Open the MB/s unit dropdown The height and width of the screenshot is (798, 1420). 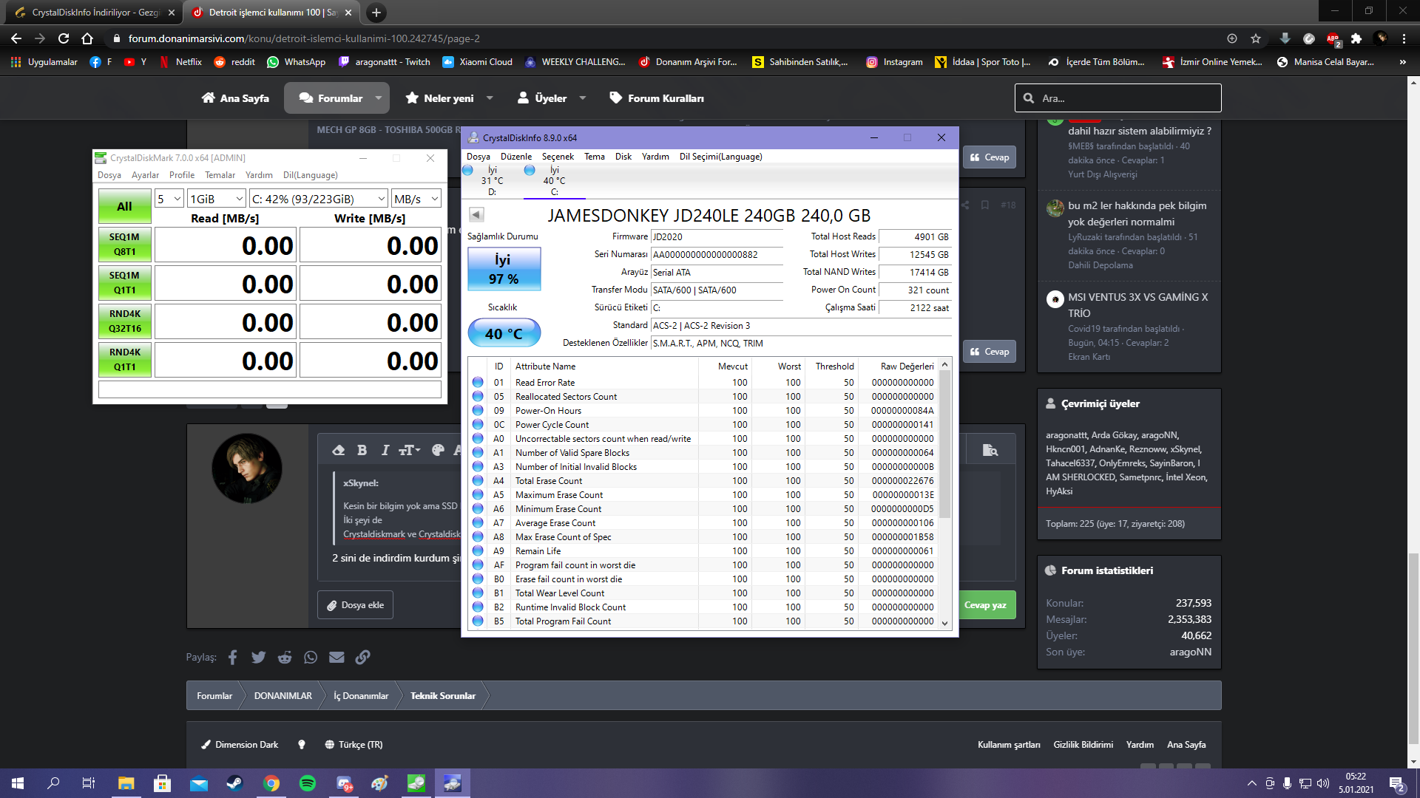pos(416,199)
